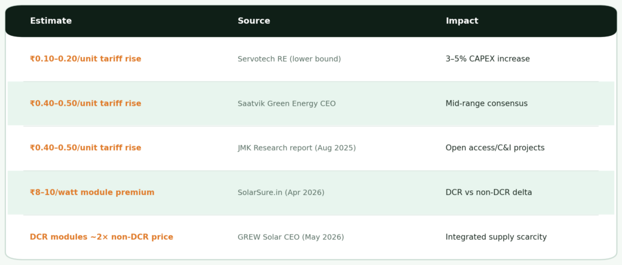Viewport: 622px width, 265px height.
Task: Click the '3–5% CAPEX increase' impact cell
Action: click(488, 59)
